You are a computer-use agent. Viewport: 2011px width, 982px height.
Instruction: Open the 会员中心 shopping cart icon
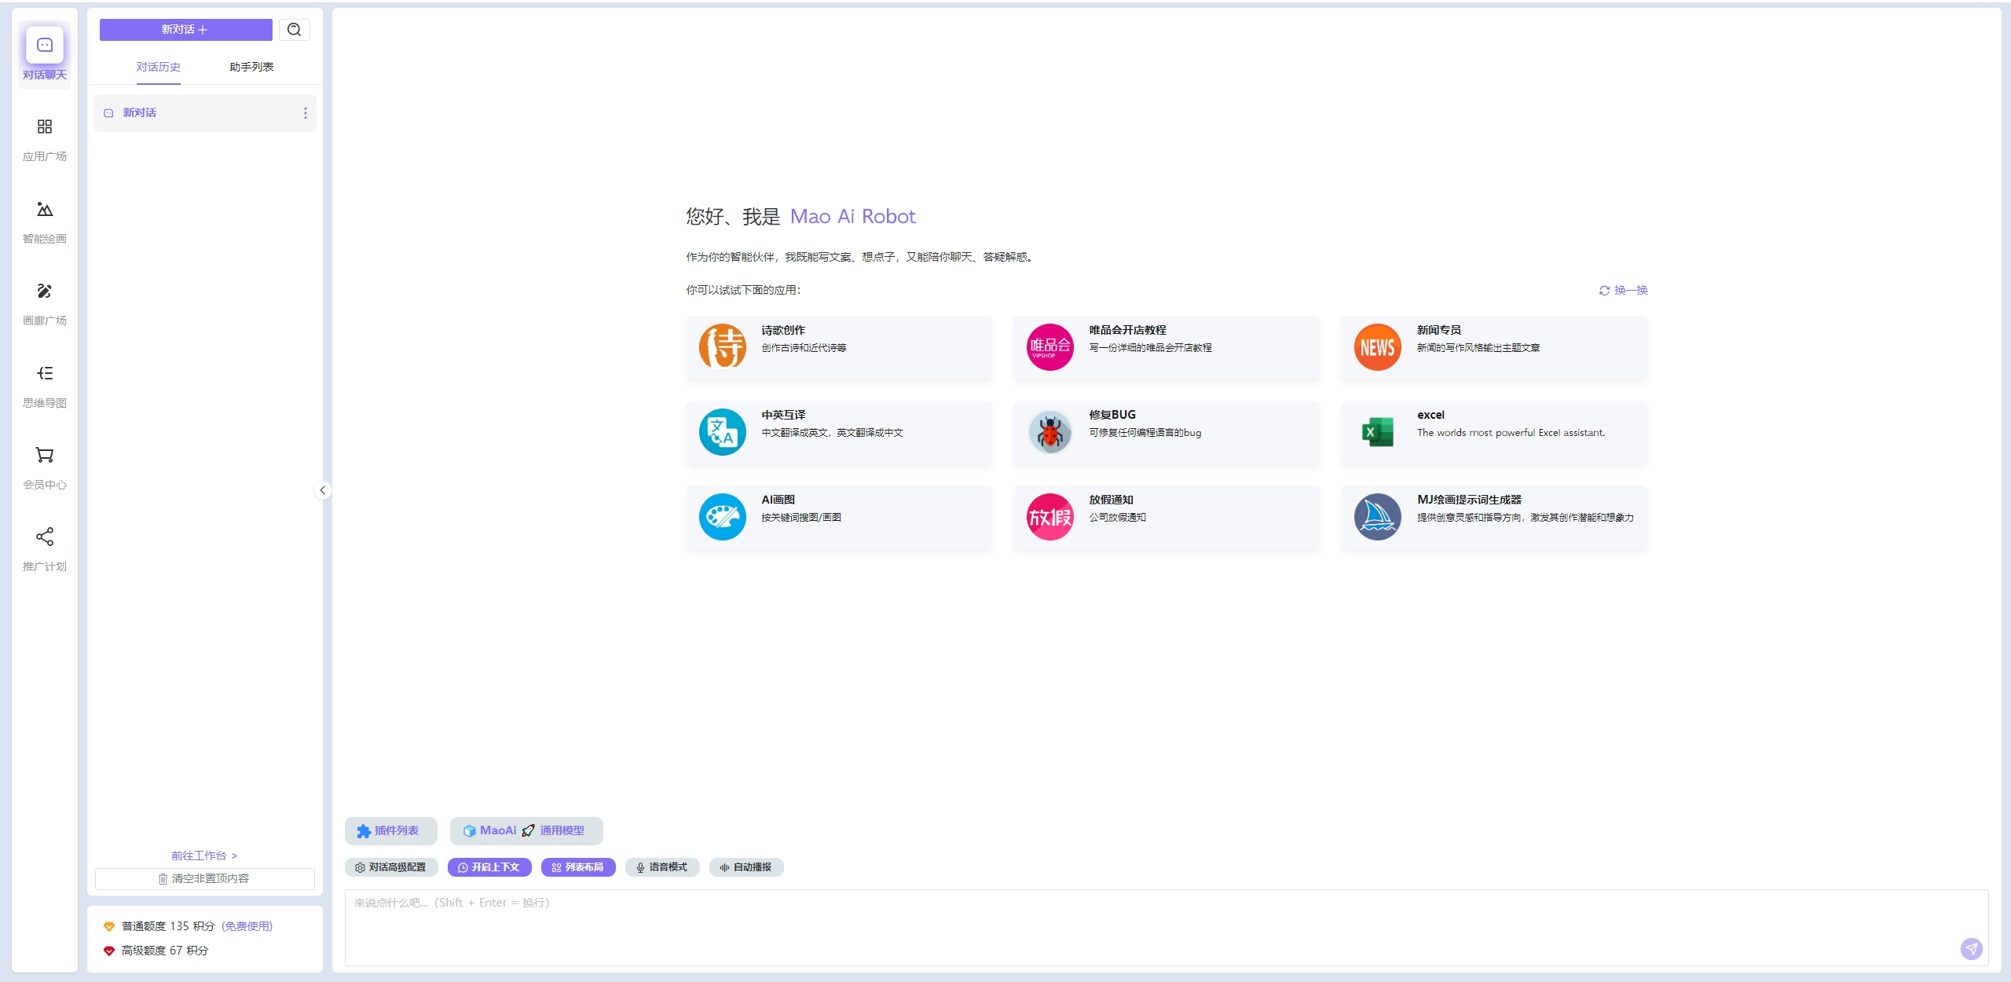pyautogui.click(x=45, y=455)
